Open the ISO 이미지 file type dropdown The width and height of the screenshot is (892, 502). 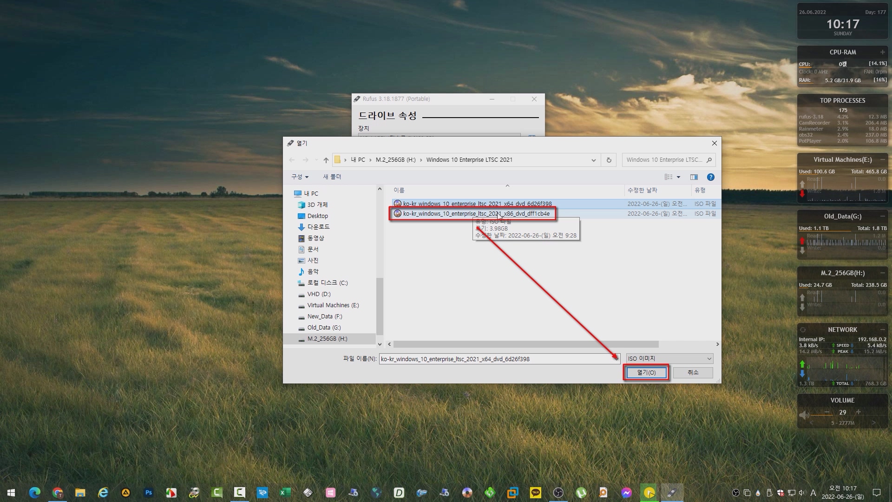[669, 358]
